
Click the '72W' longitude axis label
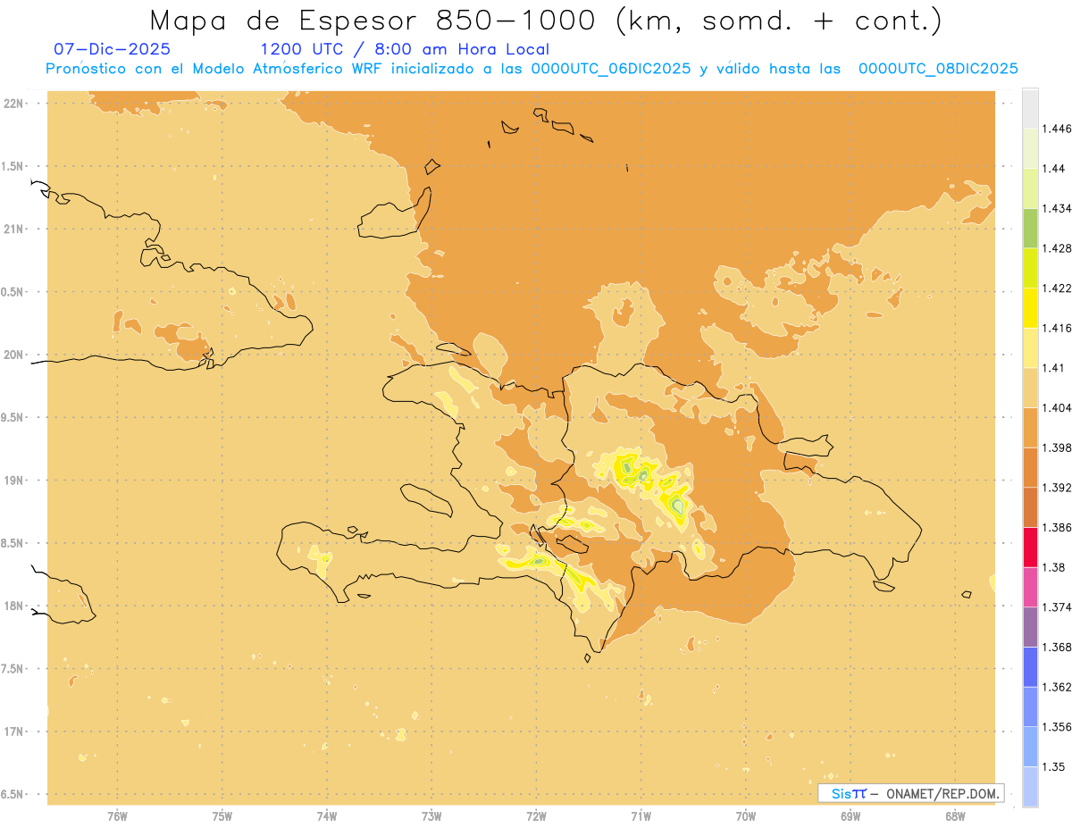point(536,816)
